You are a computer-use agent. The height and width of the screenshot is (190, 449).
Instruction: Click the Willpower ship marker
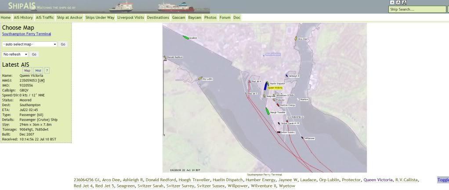tap(302, 138)
